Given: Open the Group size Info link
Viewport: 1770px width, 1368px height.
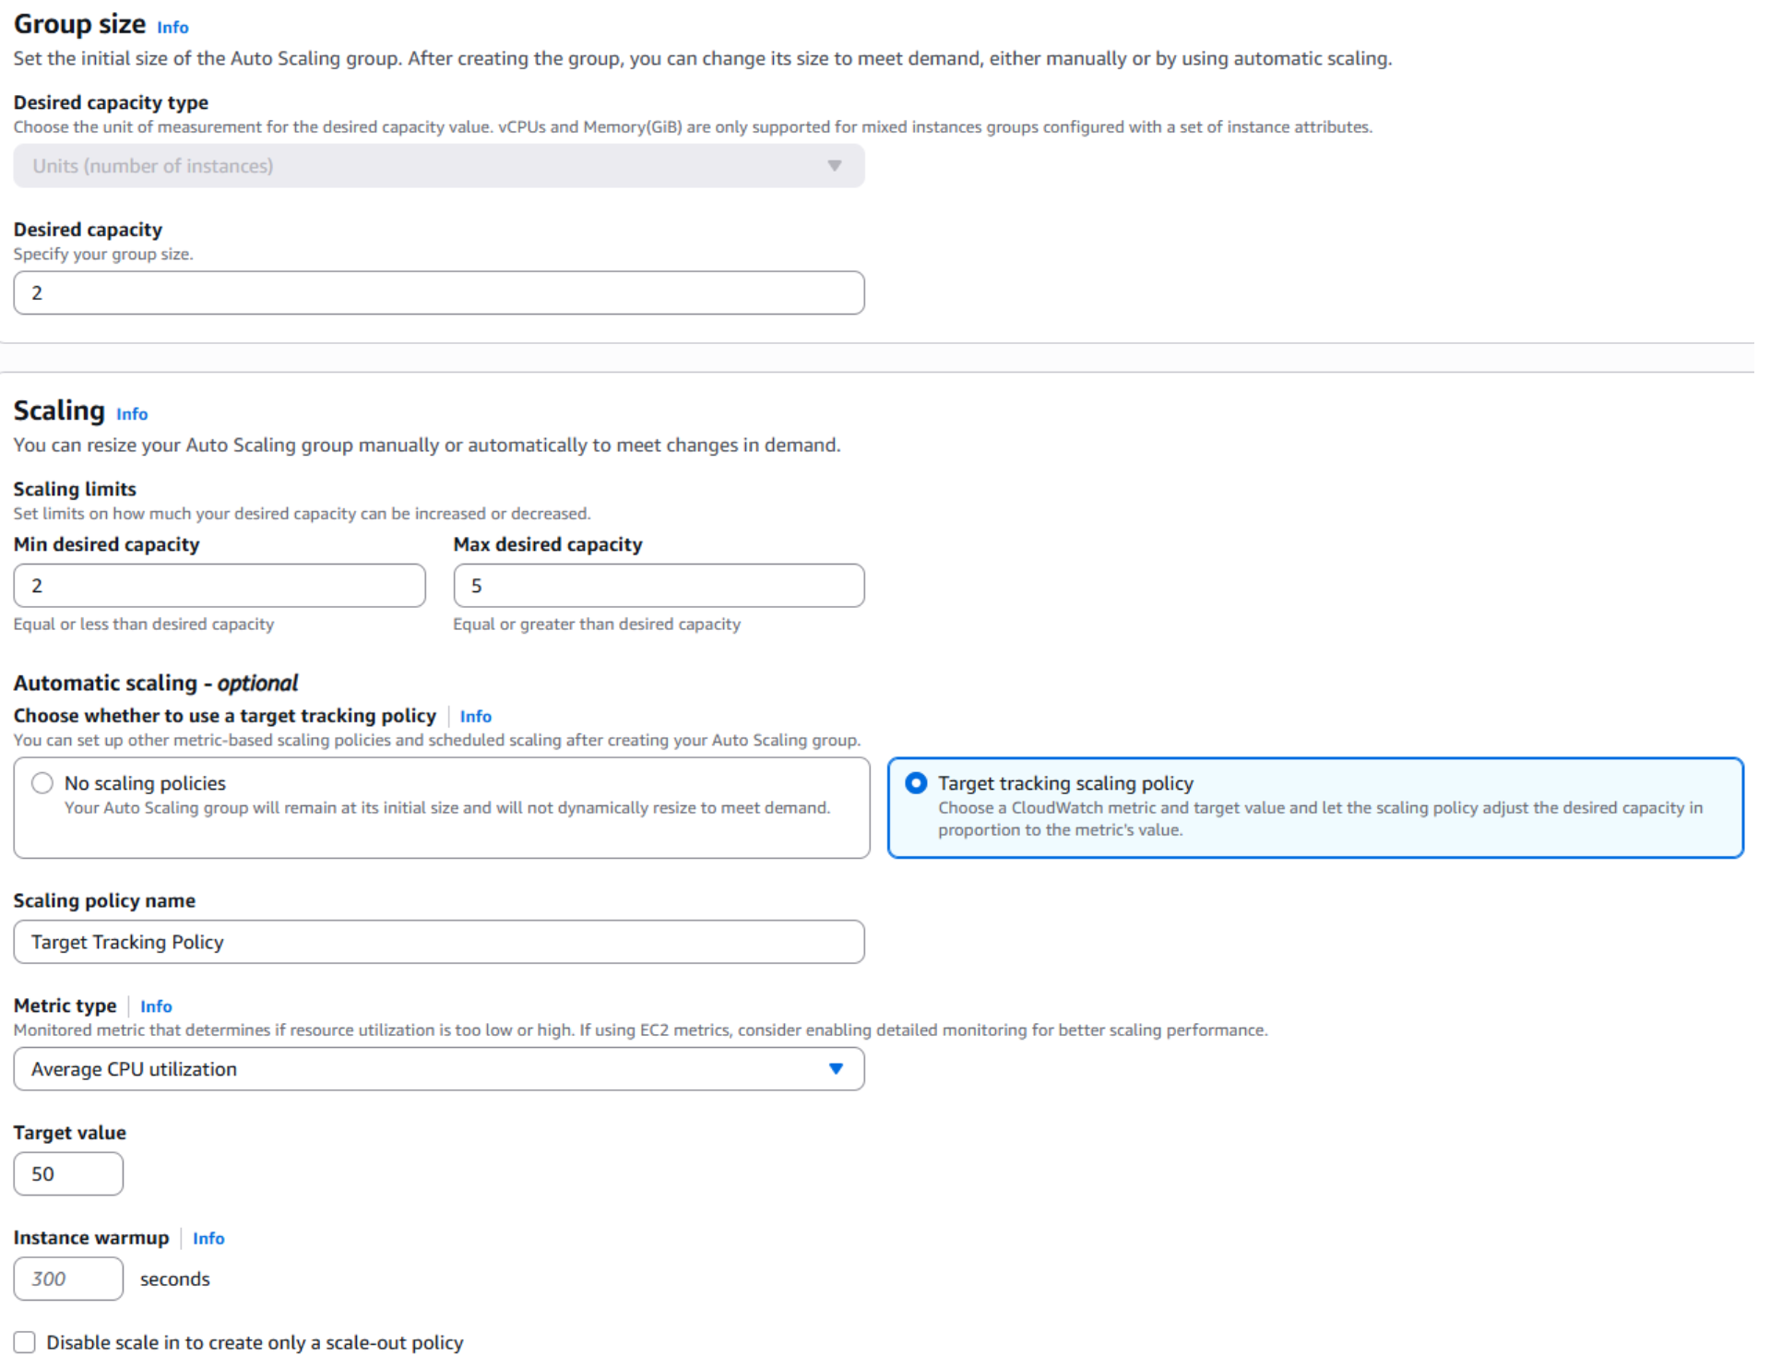Looking at the screenshot, I should tap(172, 27).
